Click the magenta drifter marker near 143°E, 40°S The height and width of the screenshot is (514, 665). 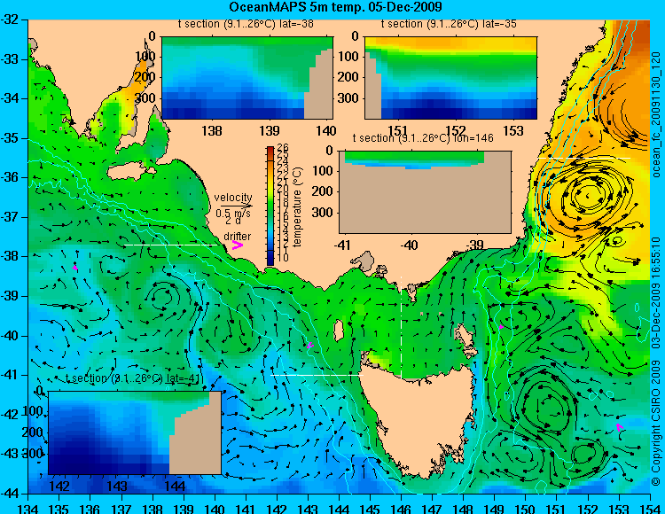pyautogui.click(x=310, y=346)
